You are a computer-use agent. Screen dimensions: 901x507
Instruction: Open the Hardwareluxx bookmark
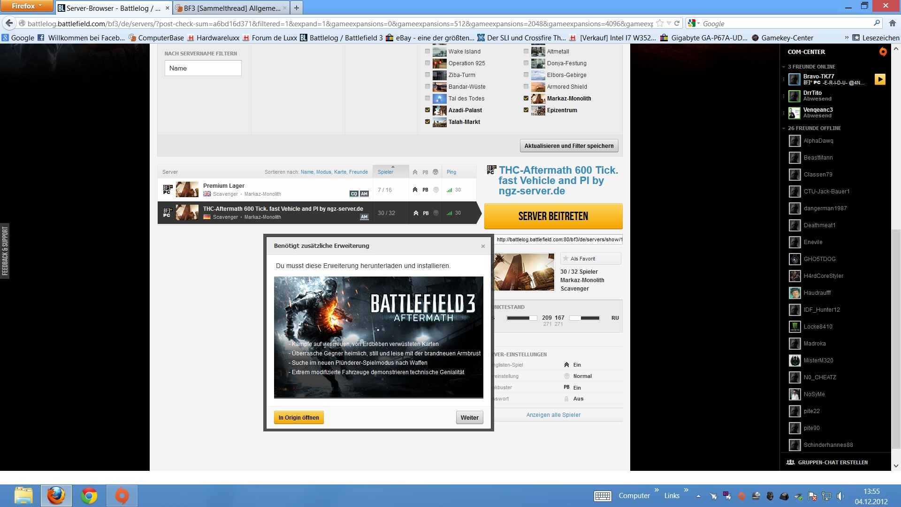pos(214,38)
